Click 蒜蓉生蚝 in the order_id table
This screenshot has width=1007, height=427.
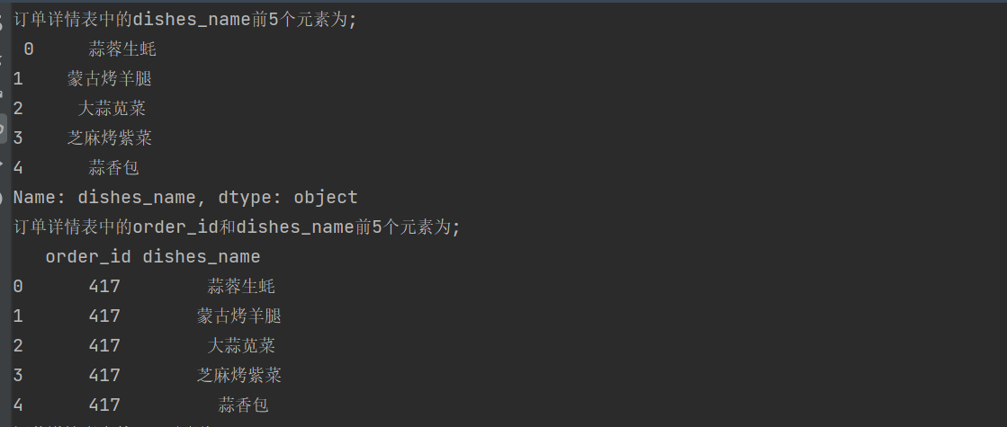tap(241, 287)
